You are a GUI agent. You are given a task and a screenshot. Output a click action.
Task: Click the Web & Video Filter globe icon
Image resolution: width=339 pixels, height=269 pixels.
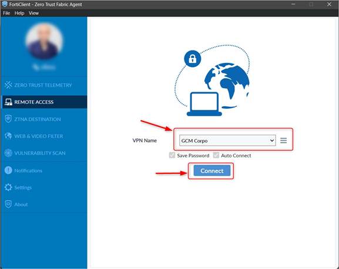click(8, 136)
